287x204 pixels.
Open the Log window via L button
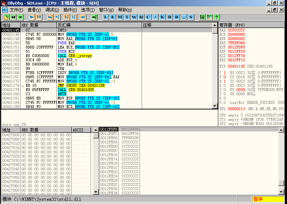(x=106, y=17)
